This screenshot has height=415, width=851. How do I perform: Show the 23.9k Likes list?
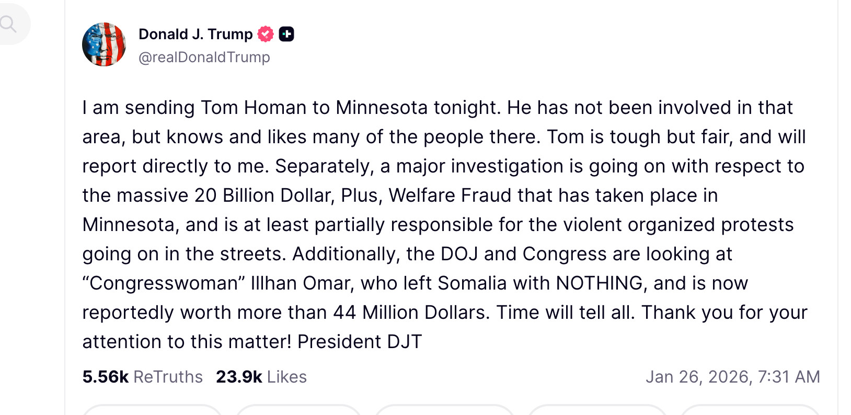pyautogui.click(x=261, y=377)
